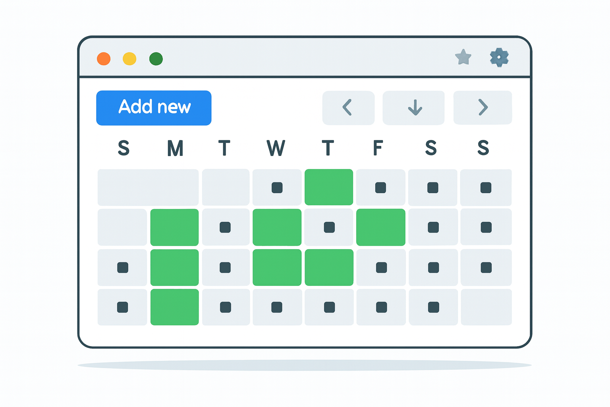Click the down arrow button
610x407 pixels.
[x=413, y=108]
